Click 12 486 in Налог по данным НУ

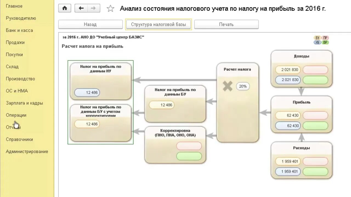tap(87, 92)
